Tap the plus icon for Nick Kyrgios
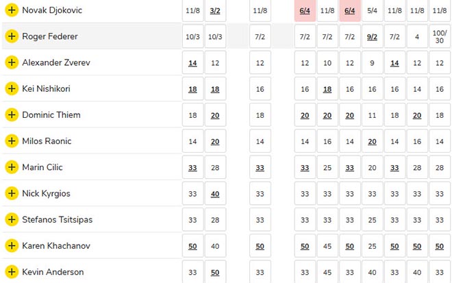This screenshot has height=283, width=452. tap(11, 193)
